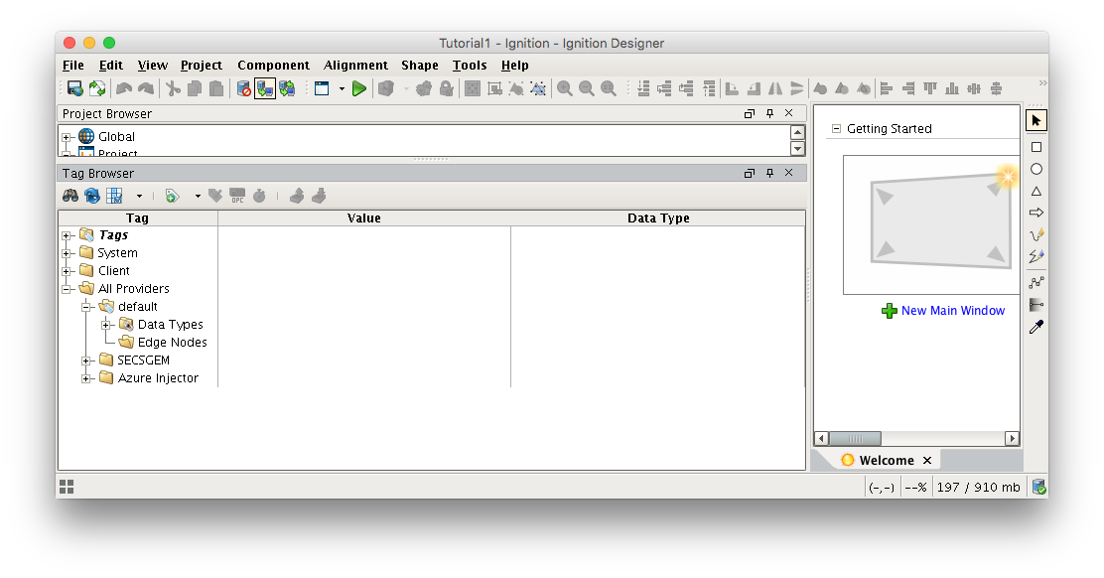Select the Azure Injector folder
This screenshot has width=1104, height=578.
point(158,378)
